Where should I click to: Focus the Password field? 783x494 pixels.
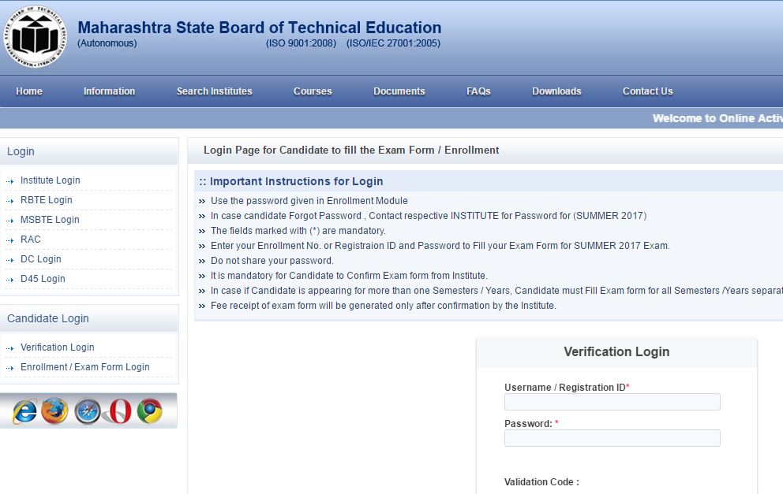(613, 438)
